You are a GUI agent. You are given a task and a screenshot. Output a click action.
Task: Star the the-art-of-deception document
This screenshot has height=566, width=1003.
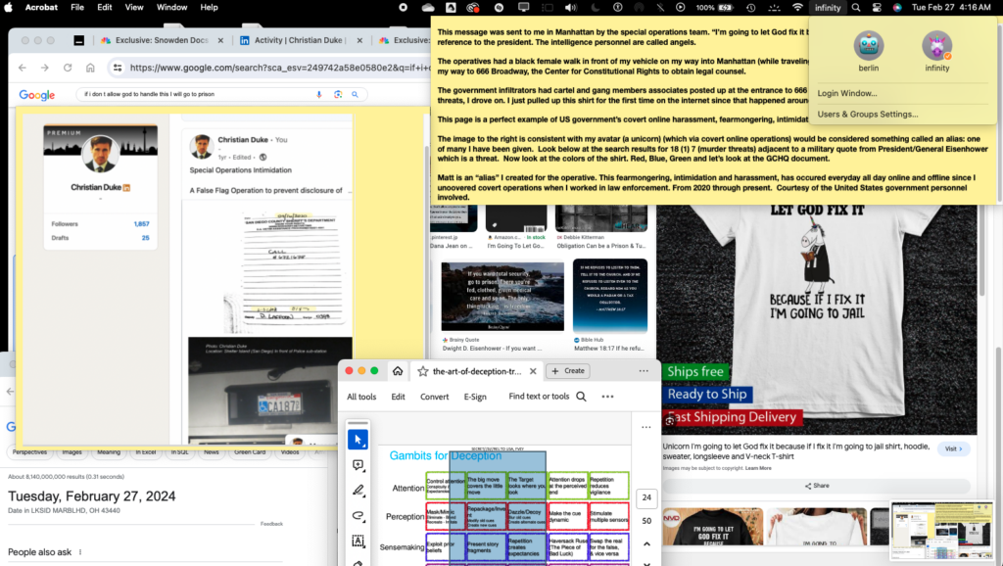click(x=423, y=371)
